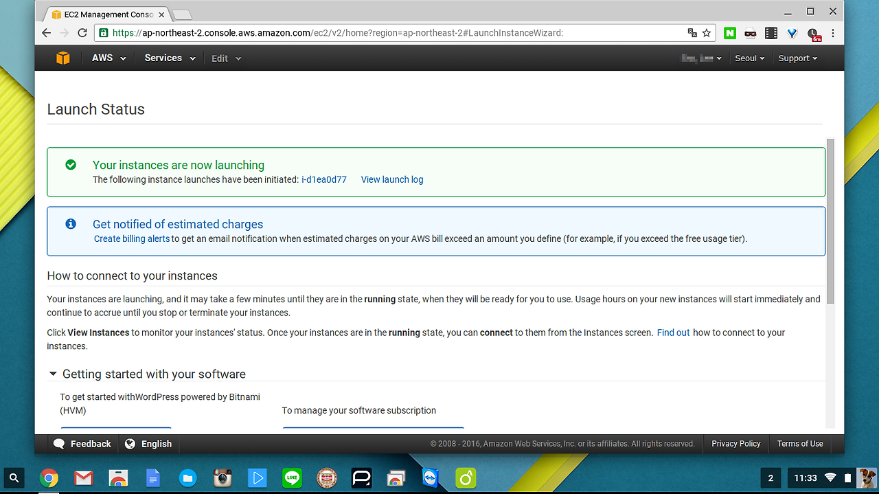Open Chrome three-dot menu

point(833,33)
